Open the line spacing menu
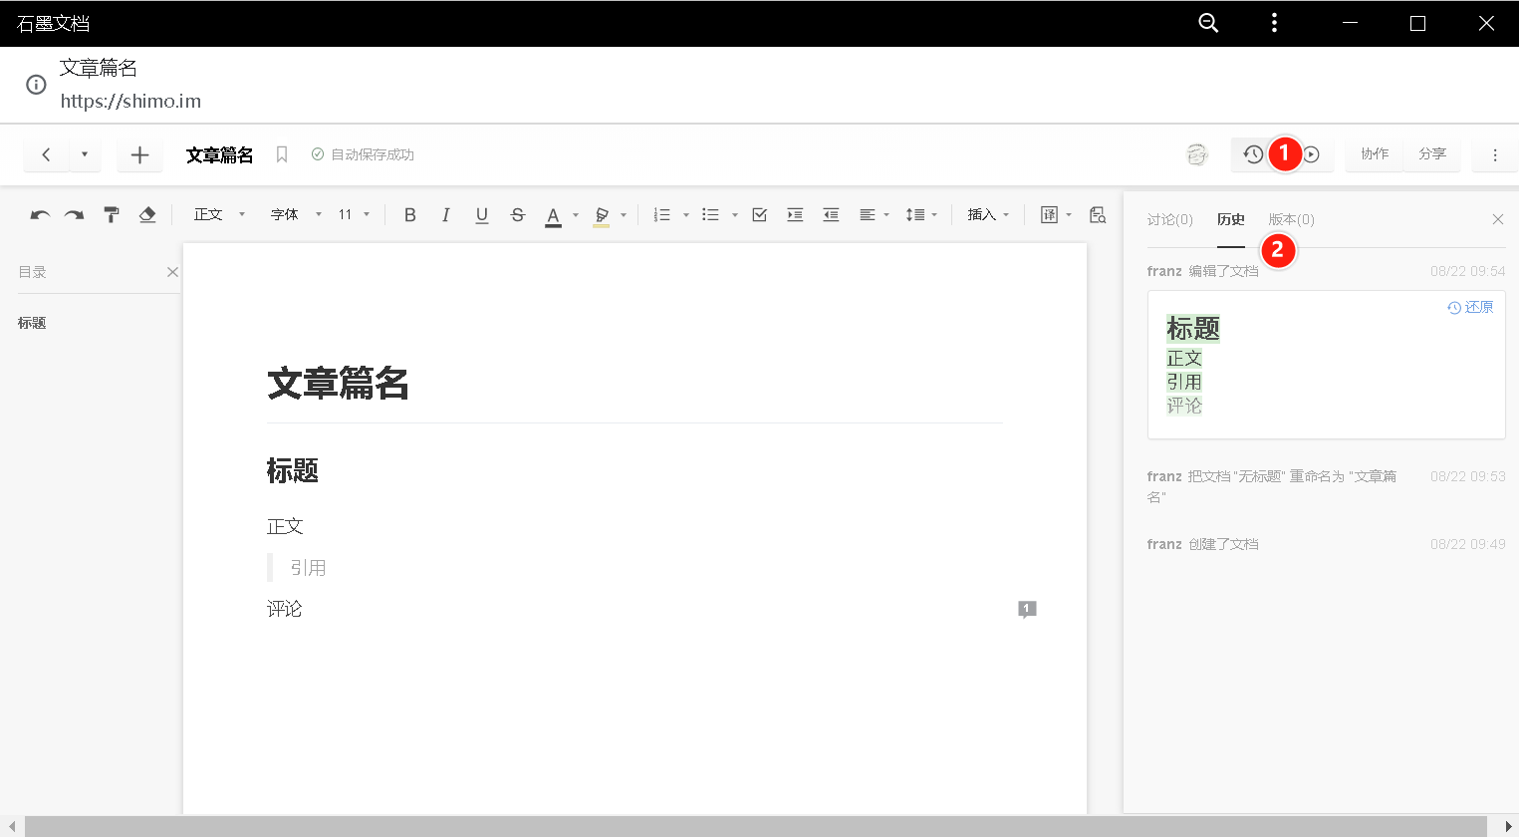 pos(921,214)
